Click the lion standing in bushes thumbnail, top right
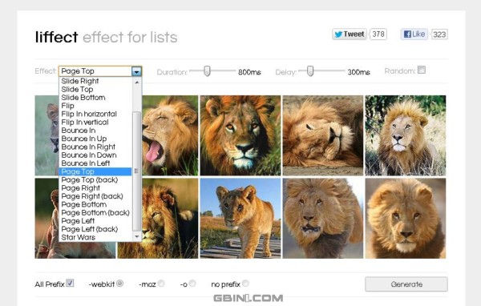Image resolution: width=481 pixels, height=306 pixels. (x=405, y=135)
